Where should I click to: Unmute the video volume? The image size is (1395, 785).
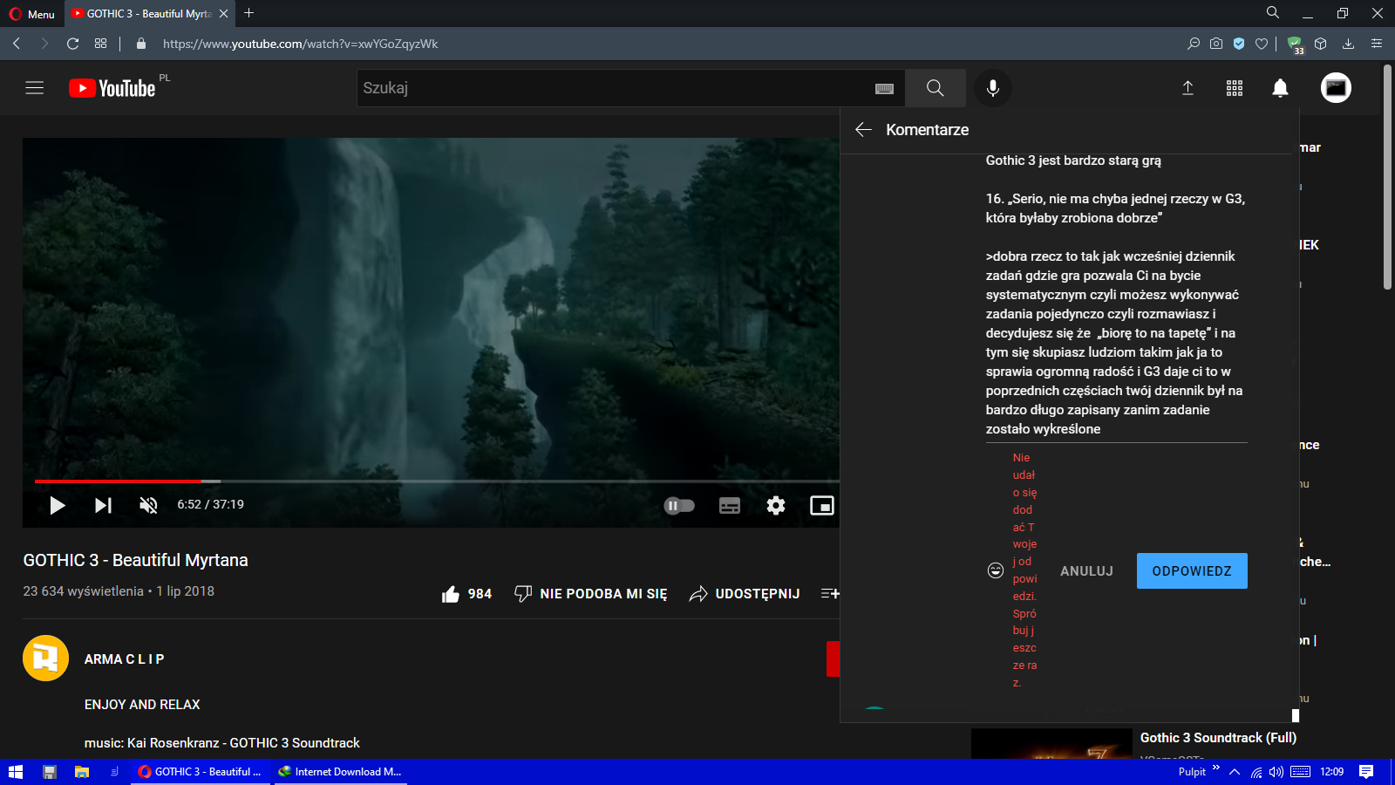click(149, 505)
